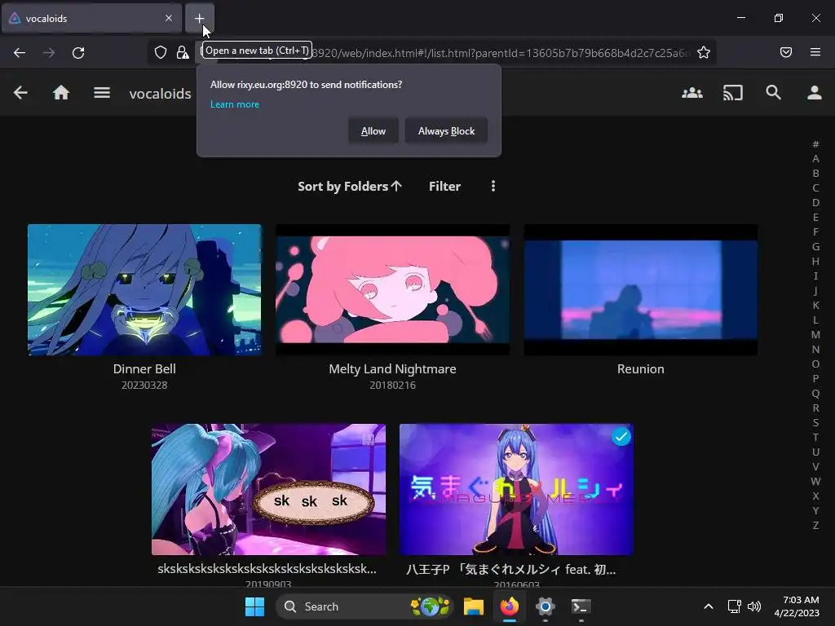The width and height of the screenshot is (835, 626).
Task: Show hidden system tray icons
Action: [709, 606]
